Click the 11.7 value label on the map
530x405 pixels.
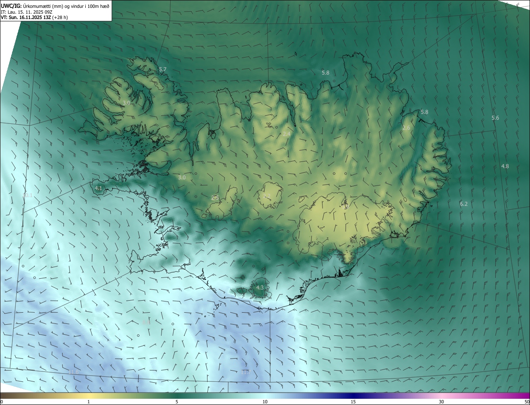246,372
